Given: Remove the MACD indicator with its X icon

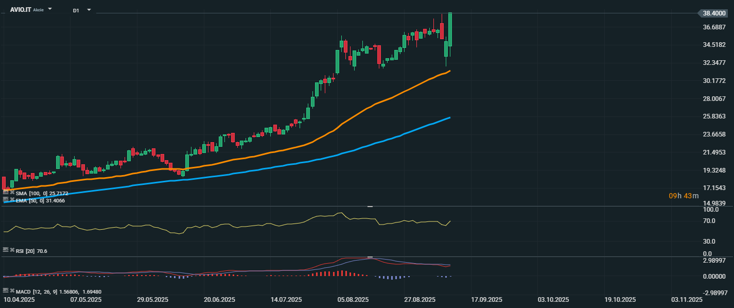Looking at the screenshot, I should coord(12,290).
